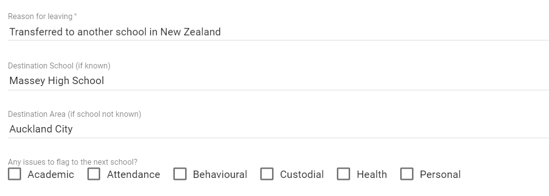Toggle the Custodial checkbox square
The height and width of the screenshot is (196, 549).
(x=267, y=174)
